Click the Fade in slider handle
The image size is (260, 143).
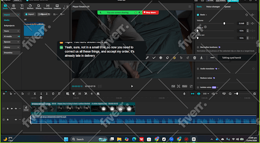click(198, 31)
